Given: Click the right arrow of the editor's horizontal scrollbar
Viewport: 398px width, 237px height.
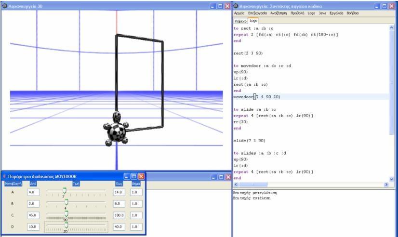Looking at the screenshot, I should coord(386,184).
